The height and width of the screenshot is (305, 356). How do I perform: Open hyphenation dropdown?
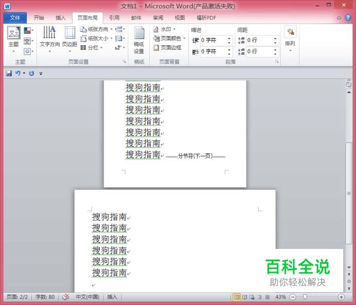click(x=120, y=48)
